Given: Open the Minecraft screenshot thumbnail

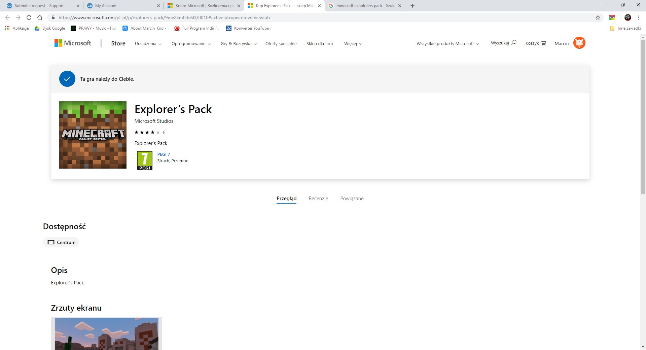Looking at the screenshot, I should [x=106, y=334].
